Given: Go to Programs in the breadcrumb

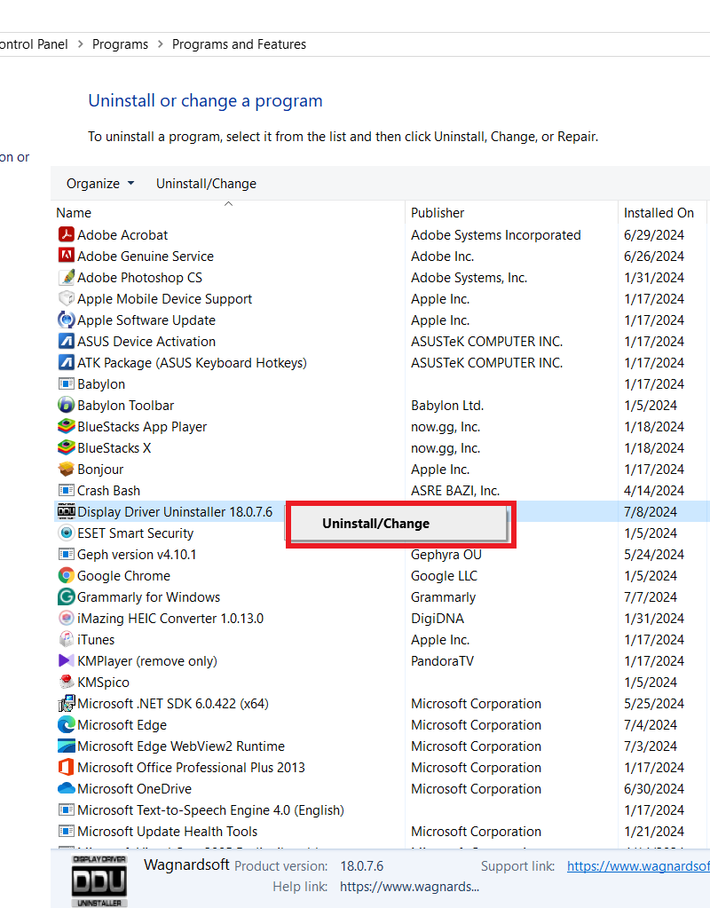Looking at the screenshot, I should pyautogui.click(x=120, y=44).
